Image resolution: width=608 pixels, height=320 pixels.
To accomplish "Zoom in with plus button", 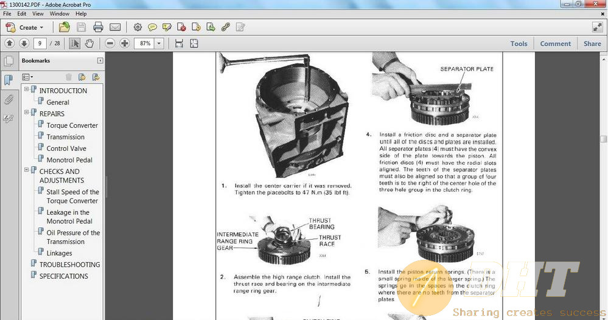I will (x=125, y=43).
